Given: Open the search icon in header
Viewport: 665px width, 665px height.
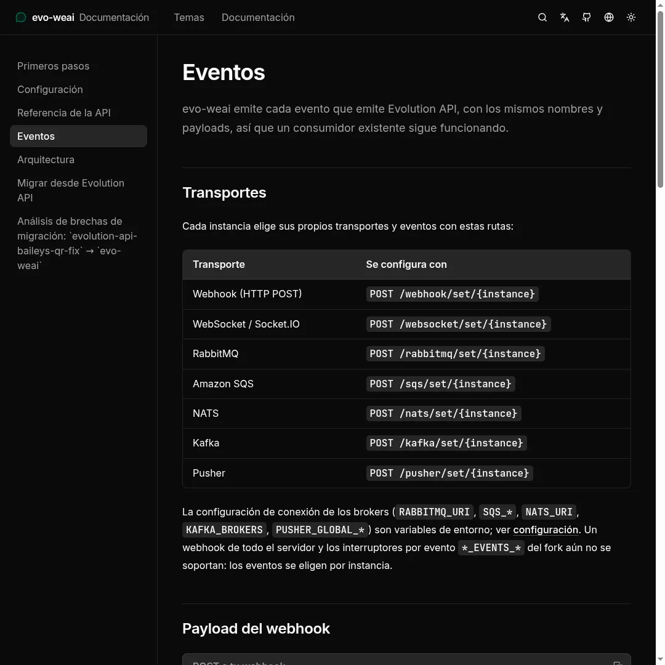Looking at the screenshot, I should [x=542, y=17].
